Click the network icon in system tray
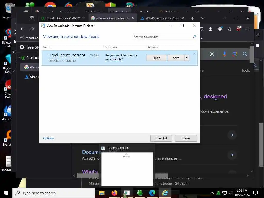The height and width of the screenshot is (198, 264). click(225, 193)
